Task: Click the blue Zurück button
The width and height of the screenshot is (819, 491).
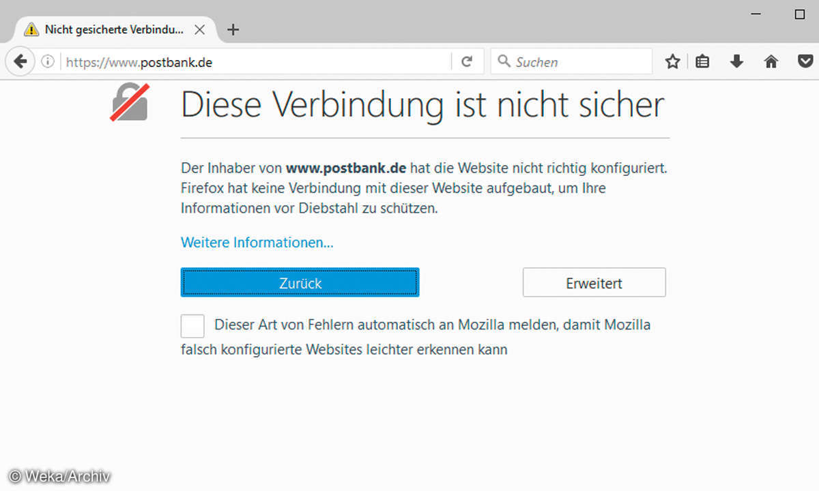Action: pyautogui.click(x=300, y=282)
